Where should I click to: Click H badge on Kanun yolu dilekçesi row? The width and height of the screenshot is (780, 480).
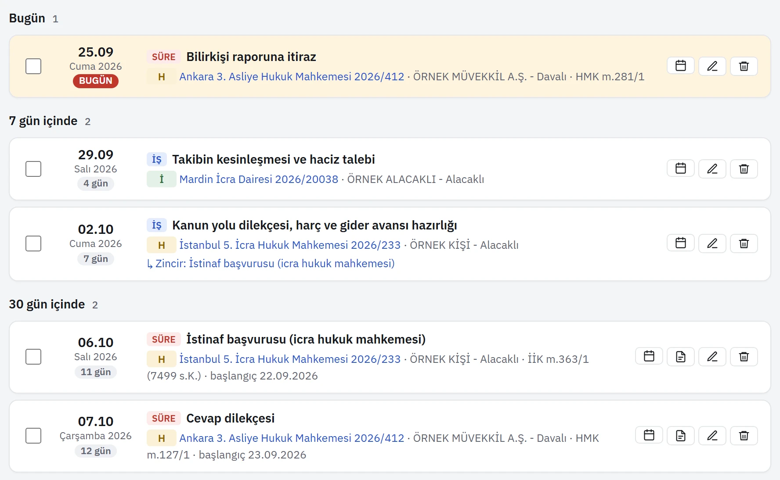(x=162, y=245)
